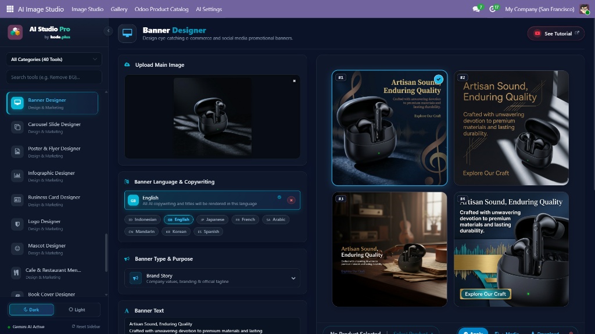This screenshot has height=334, width=595.
Task: Remove the uploaded earbuds image
Action: point(294,81)
